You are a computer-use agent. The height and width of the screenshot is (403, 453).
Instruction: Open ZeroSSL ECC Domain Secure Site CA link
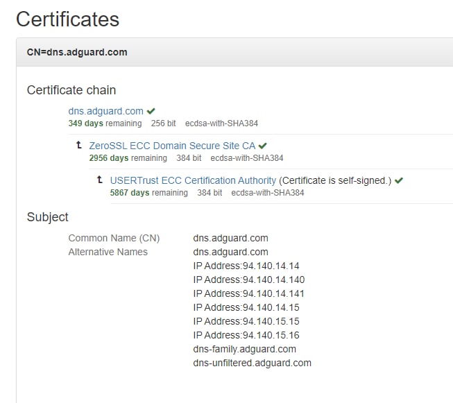[x=172, y=146]
